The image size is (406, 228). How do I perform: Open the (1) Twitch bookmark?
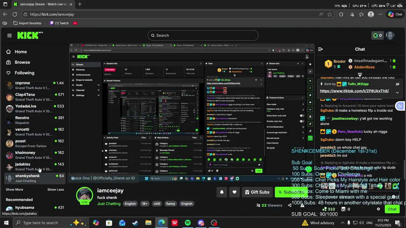(59, 23)
